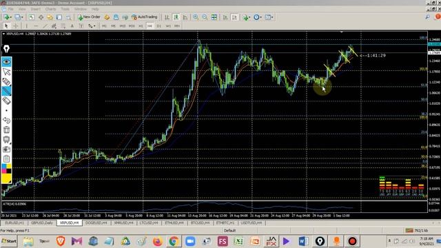Open the Market Watch window icon
The width and height of the screenshot is (441, 248).
pos(32,17)
